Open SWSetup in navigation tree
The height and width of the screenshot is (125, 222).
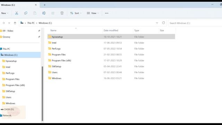coord(10,91)
